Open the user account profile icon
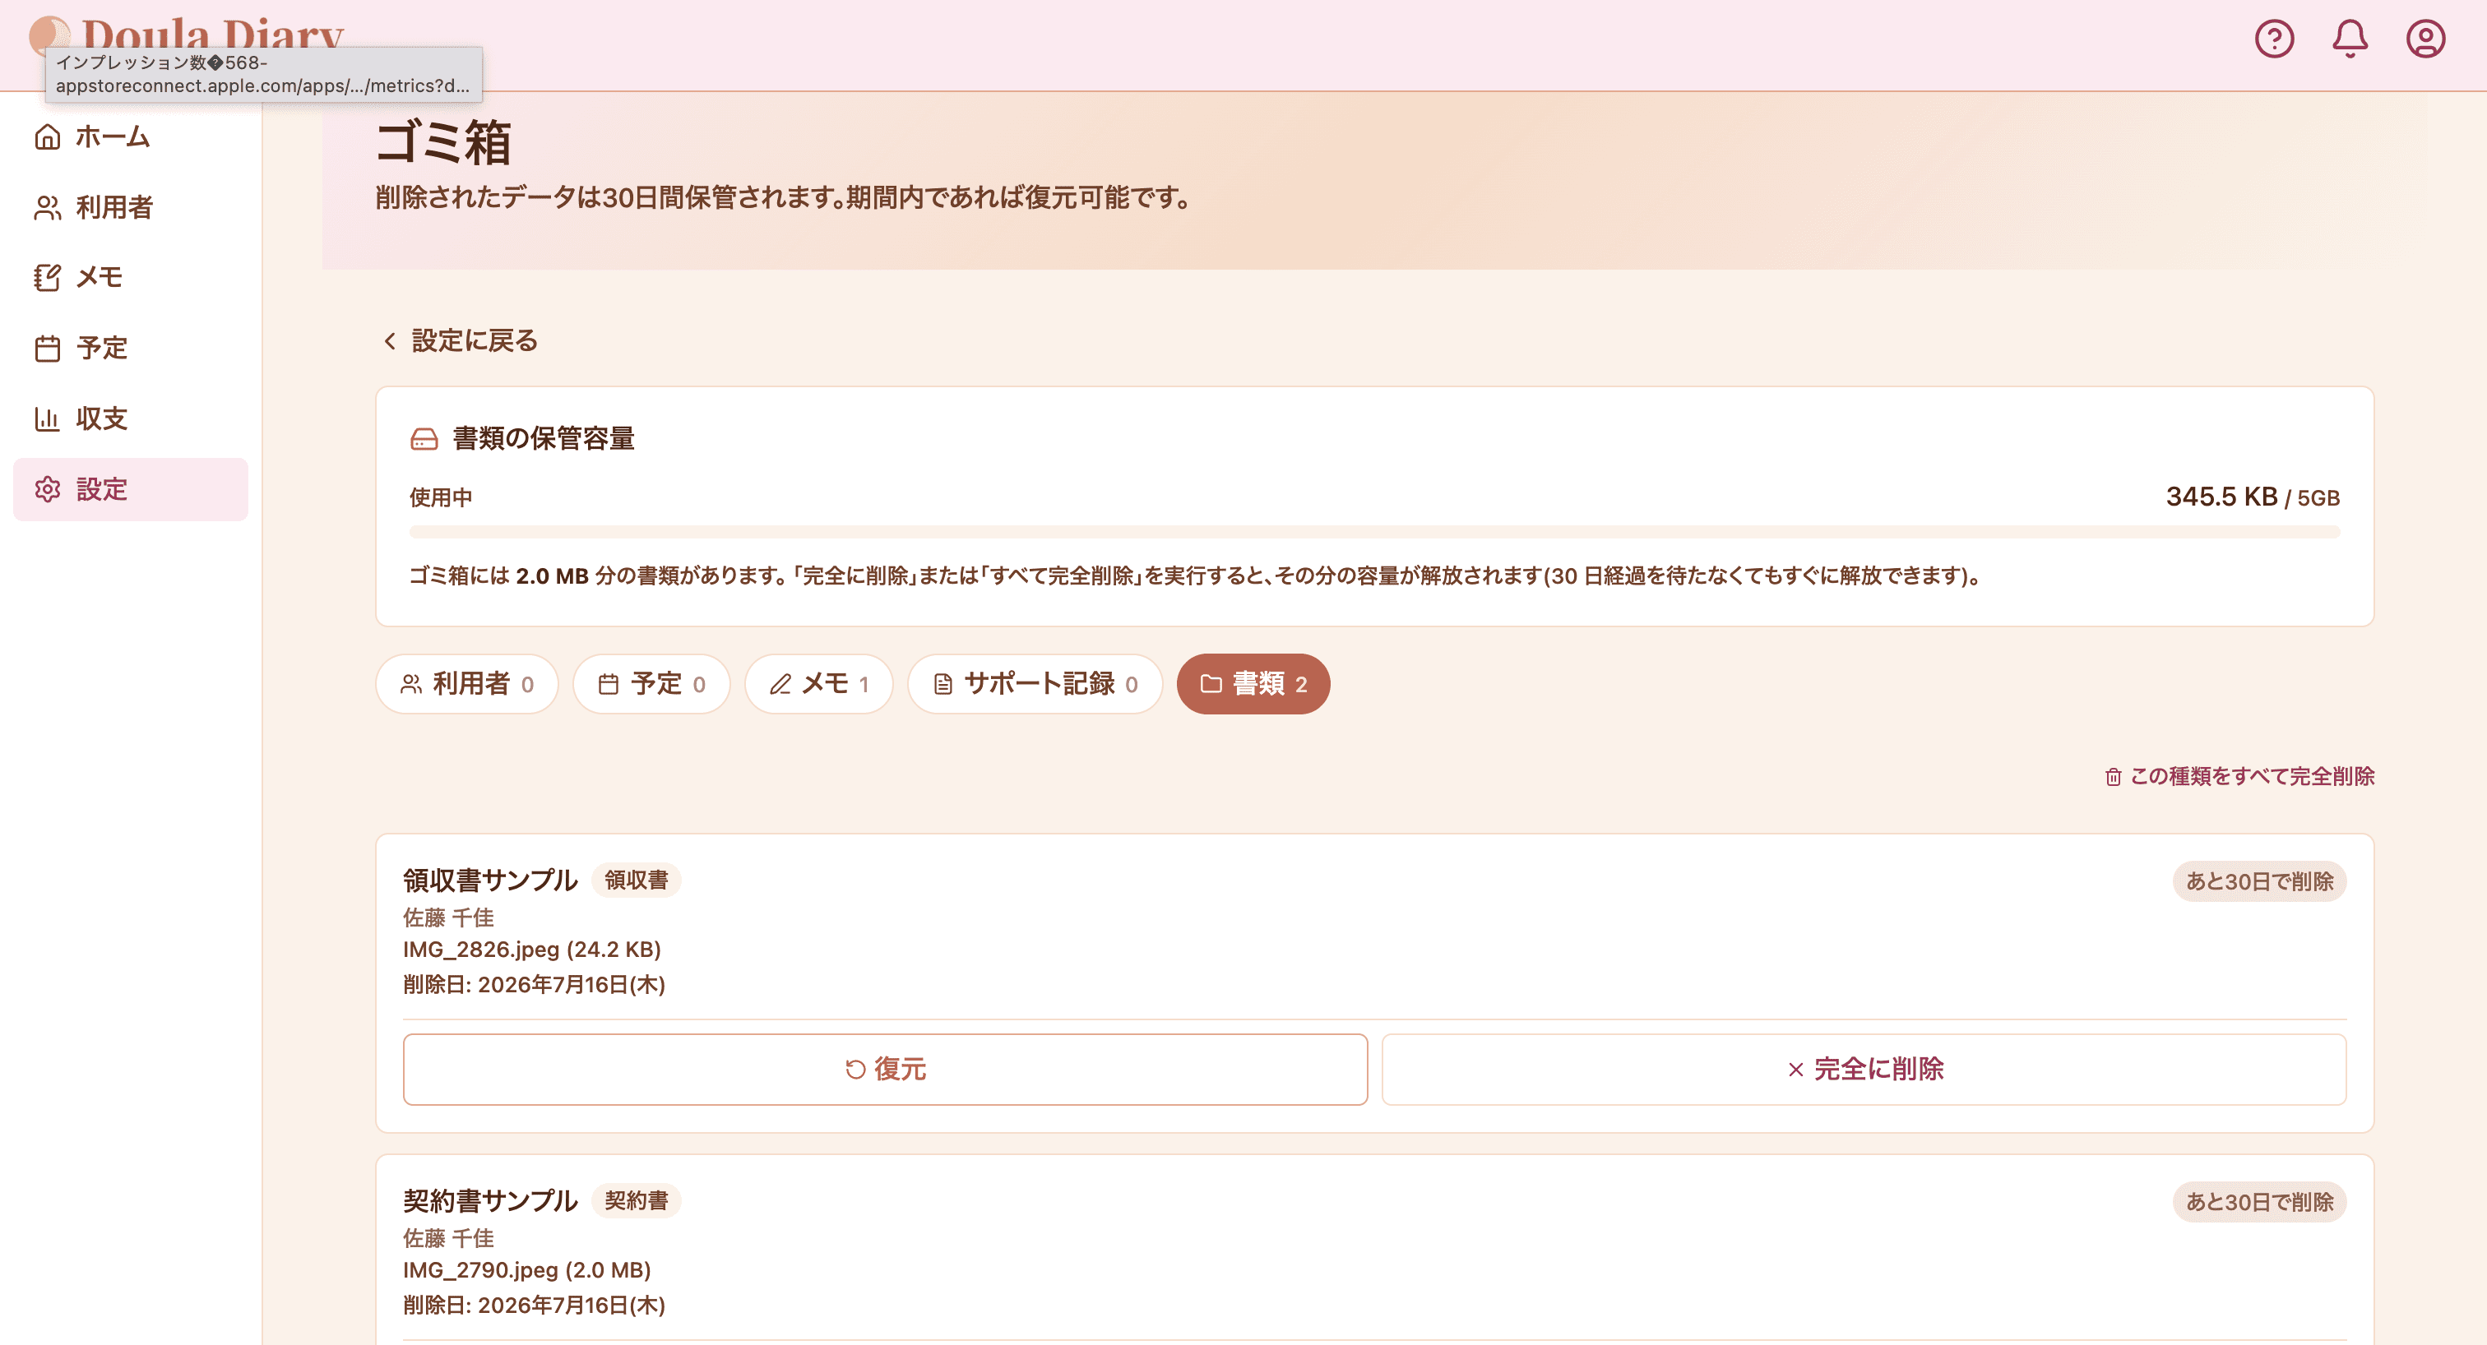This screenshot has height=1345, width=2487. 2425,39
